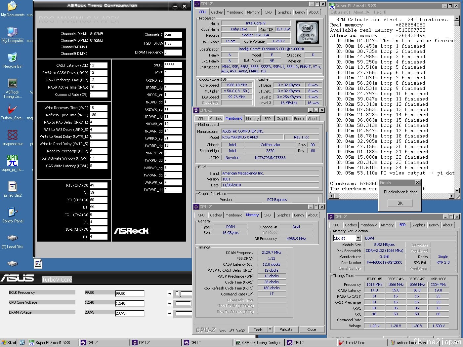Viewport: 463px width, 347px height.
Task: Open the SPD tab in the CPU-Z Mainboard window
Action: [x=268, y=119]
